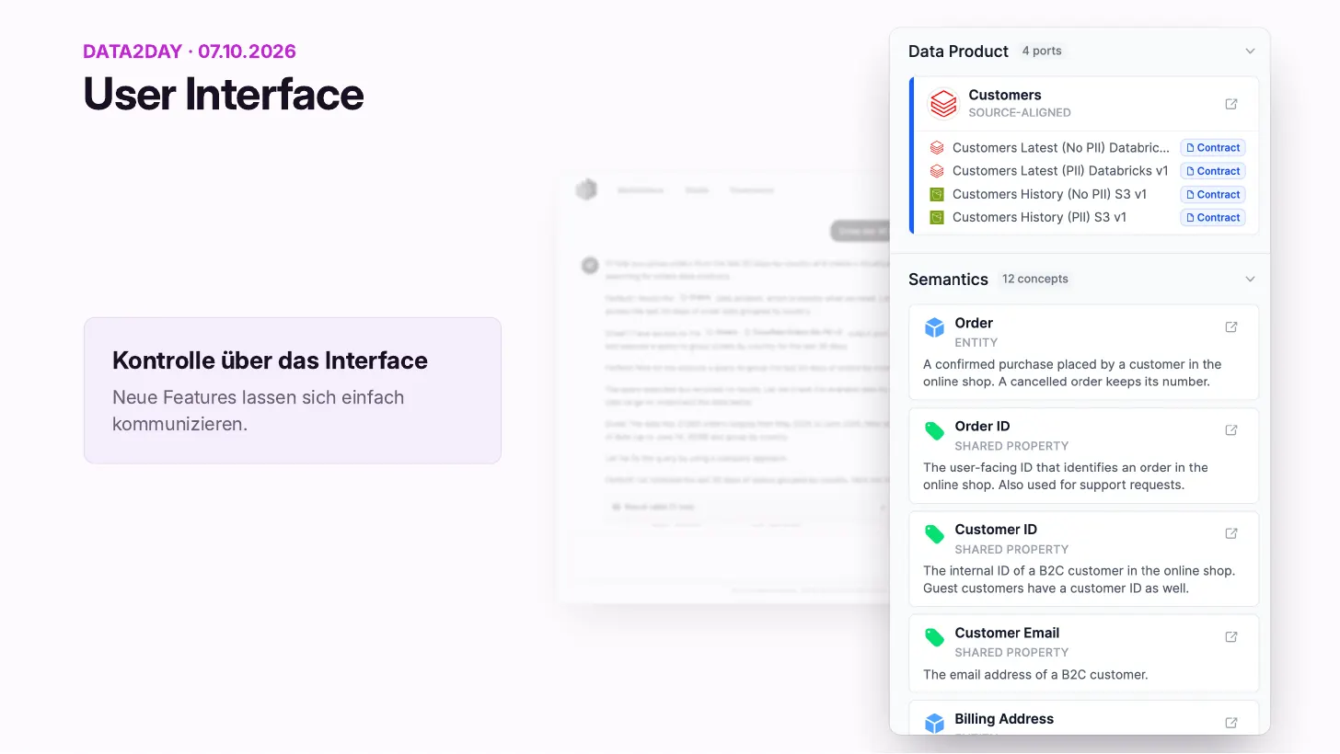Open the Customer ID external link icon
1340x754 pixels.
(x=1231, y=533)
